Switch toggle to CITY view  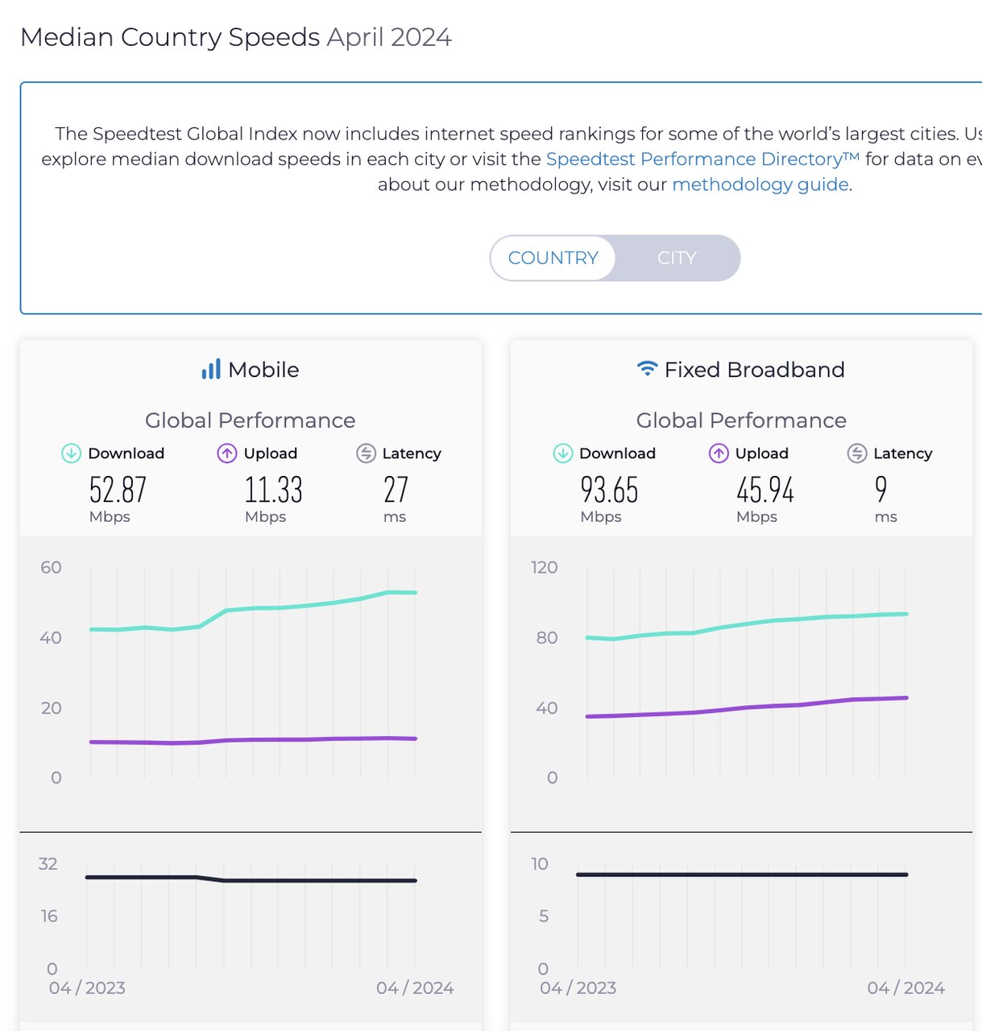pyautogui.click(x=676, y=258)
